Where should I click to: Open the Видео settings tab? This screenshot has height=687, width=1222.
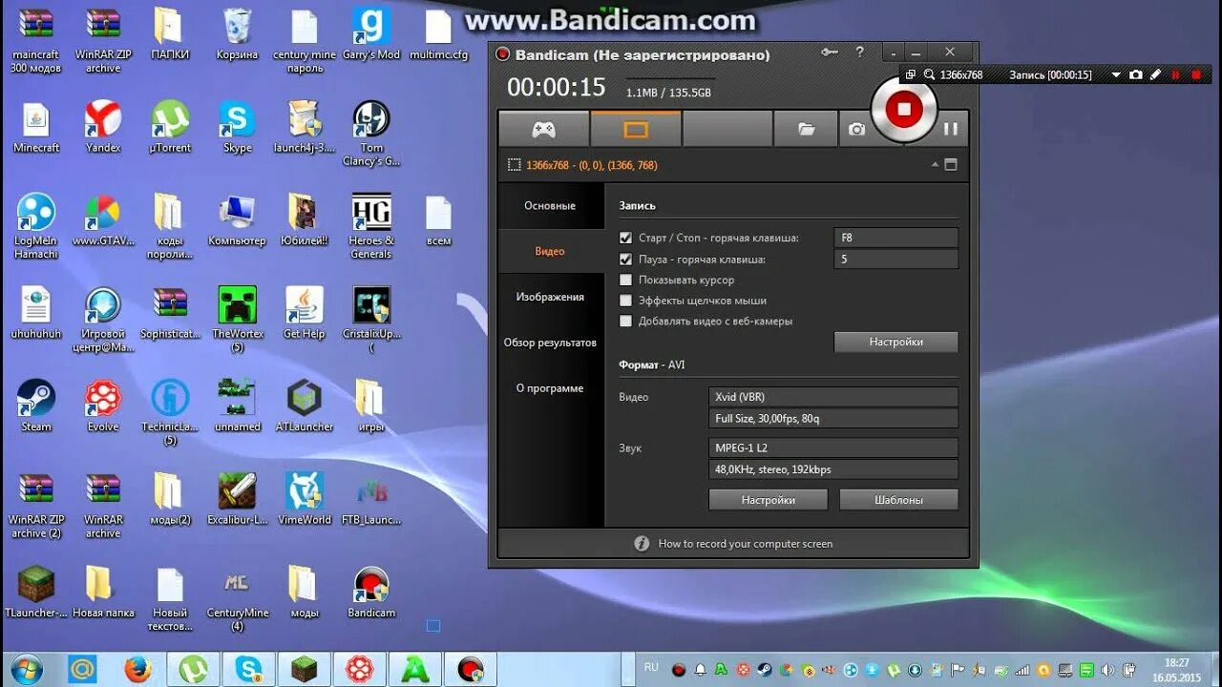(550, 252)
